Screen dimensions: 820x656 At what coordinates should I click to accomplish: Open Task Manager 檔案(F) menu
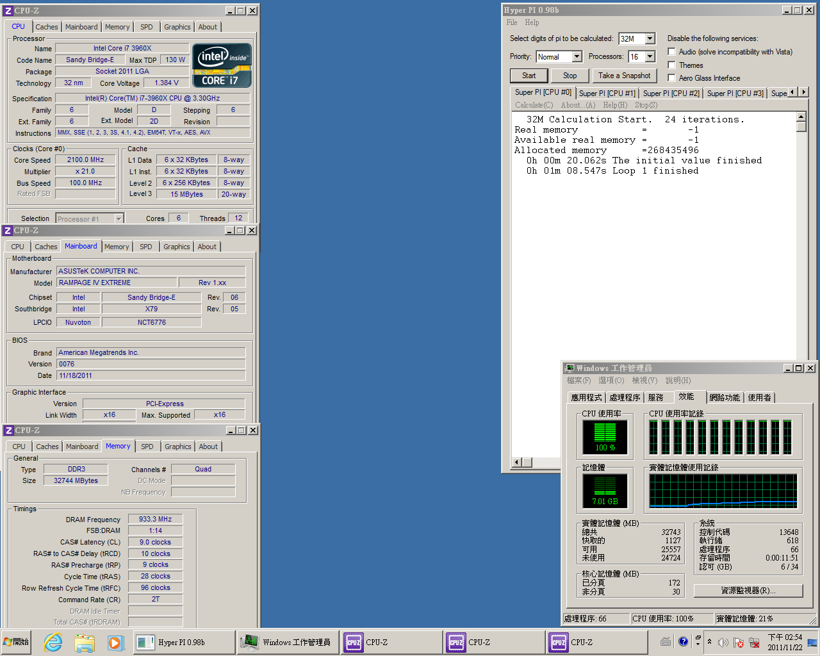coord(578,381)
